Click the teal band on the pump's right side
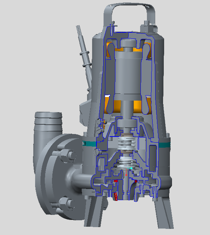210x235 pixels. point(164,145)
